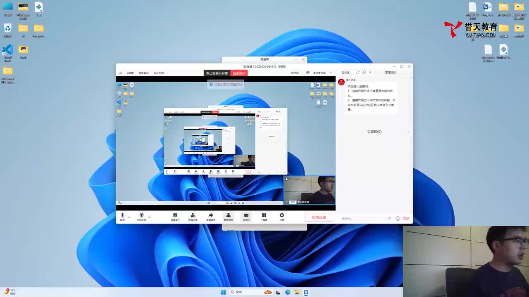Click the discussion area (0) label
This screenshot has height=297, width=529.
tap(374, 132)
